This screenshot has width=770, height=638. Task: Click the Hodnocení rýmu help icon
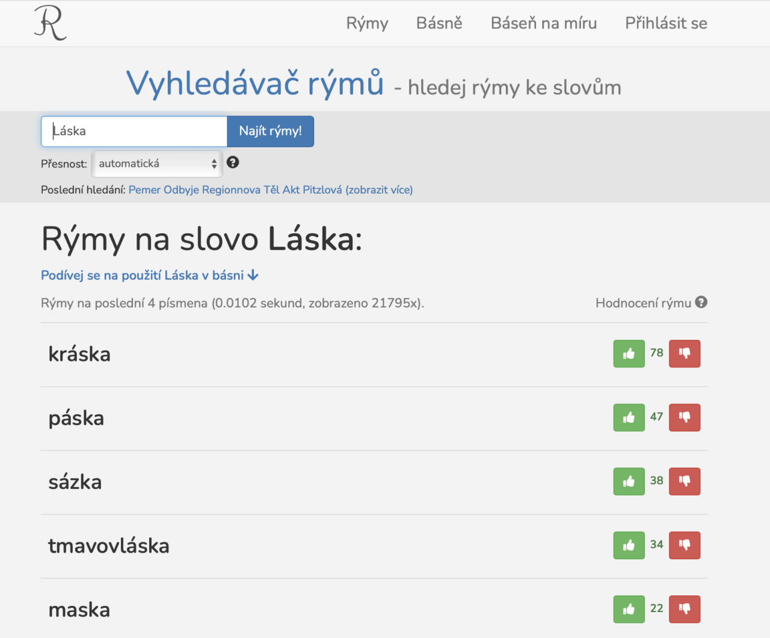pos(701,302)
